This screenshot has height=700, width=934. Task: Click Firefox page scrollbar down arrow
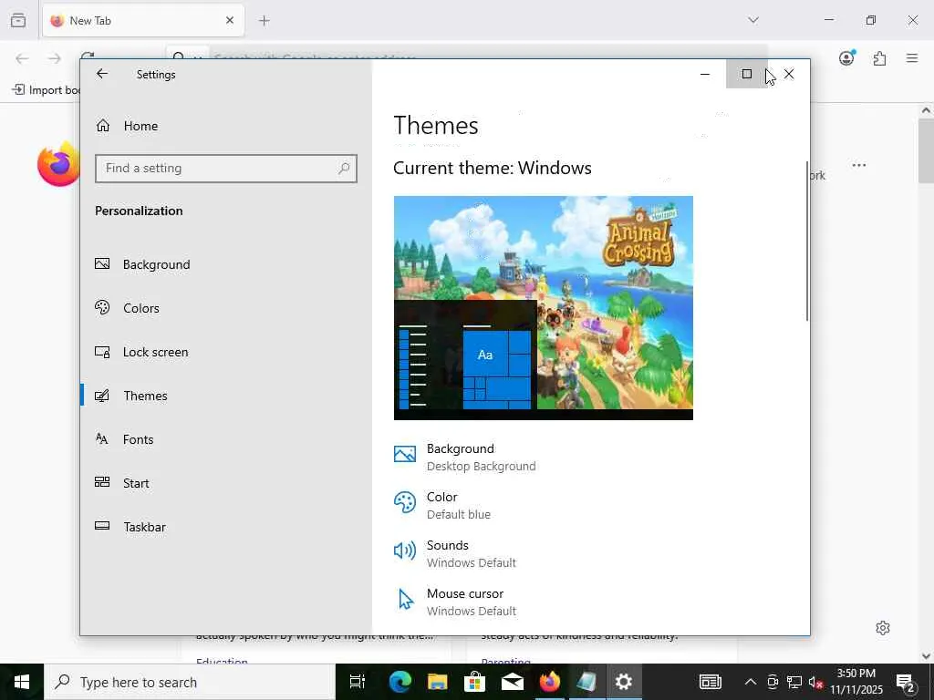tap(926, 656)
